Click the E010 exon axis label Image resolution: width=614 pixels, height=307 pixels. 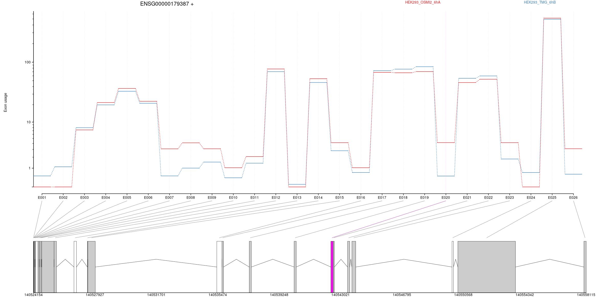[233, 198]
